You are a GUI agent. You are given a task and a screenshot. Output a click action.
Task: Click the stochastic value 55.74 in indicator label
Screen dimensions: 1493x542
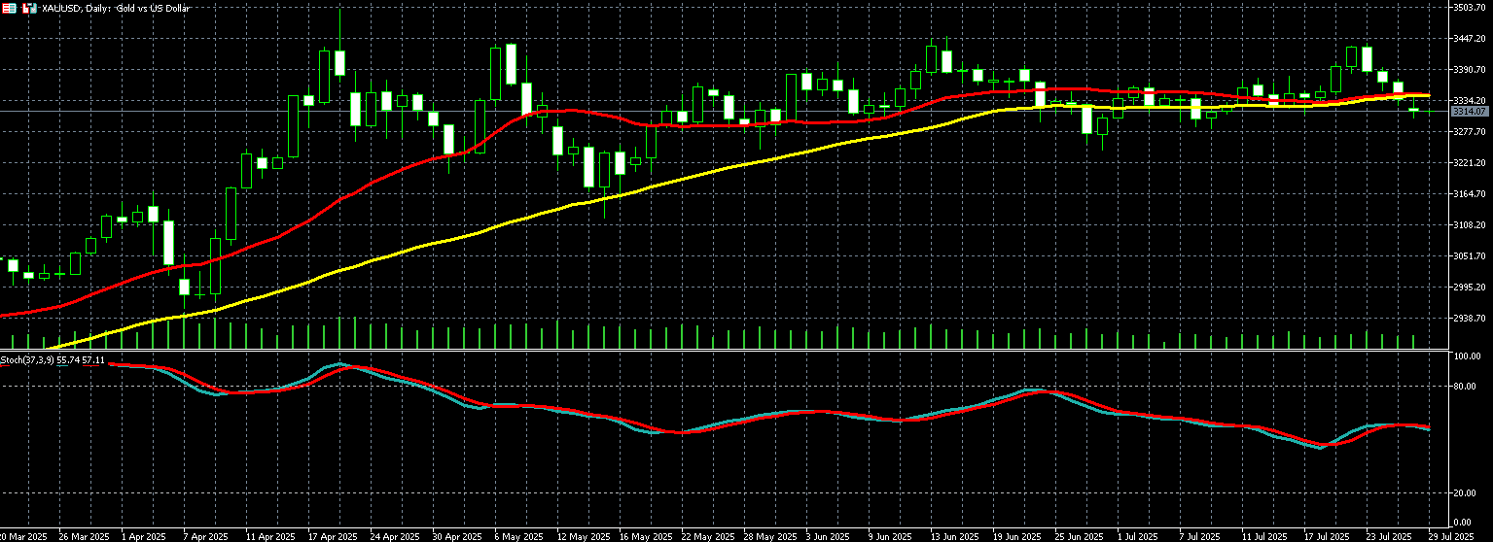click(x=69, y=360)
